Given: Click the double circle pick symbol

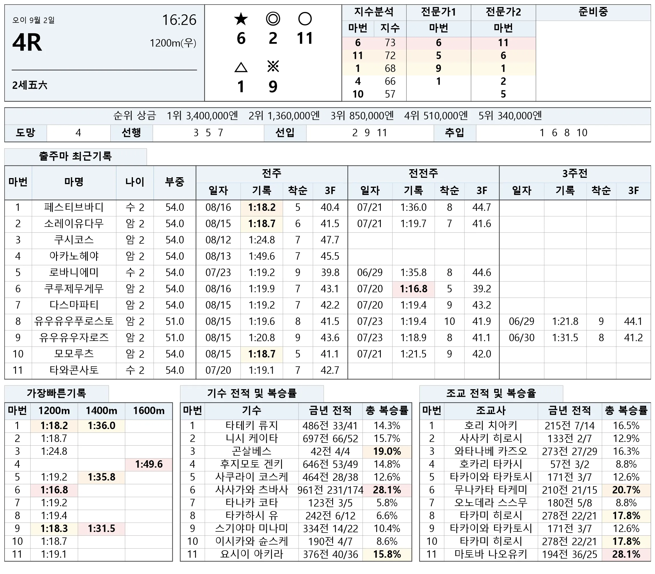Looking at the screenshot, I should pyautogui.click(x=273, y=19).
